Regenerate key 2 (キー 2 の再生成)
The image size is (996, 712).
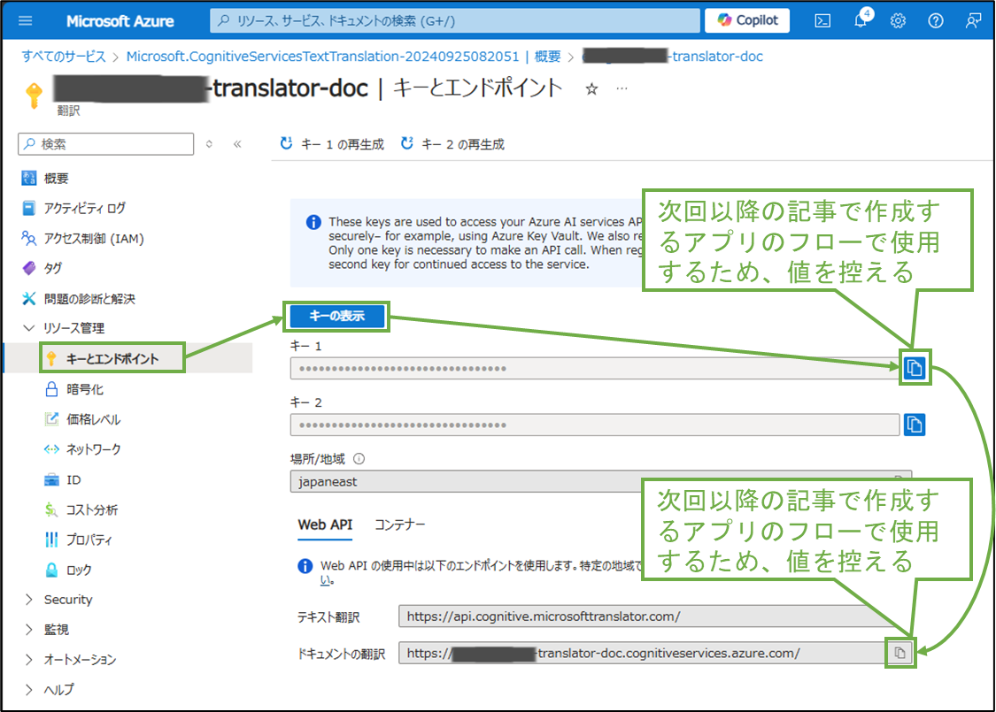point(452,144)
